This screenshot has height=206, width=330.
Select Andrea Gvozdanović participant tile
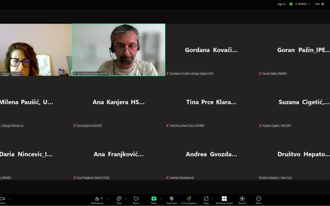(x=211, y=154)
